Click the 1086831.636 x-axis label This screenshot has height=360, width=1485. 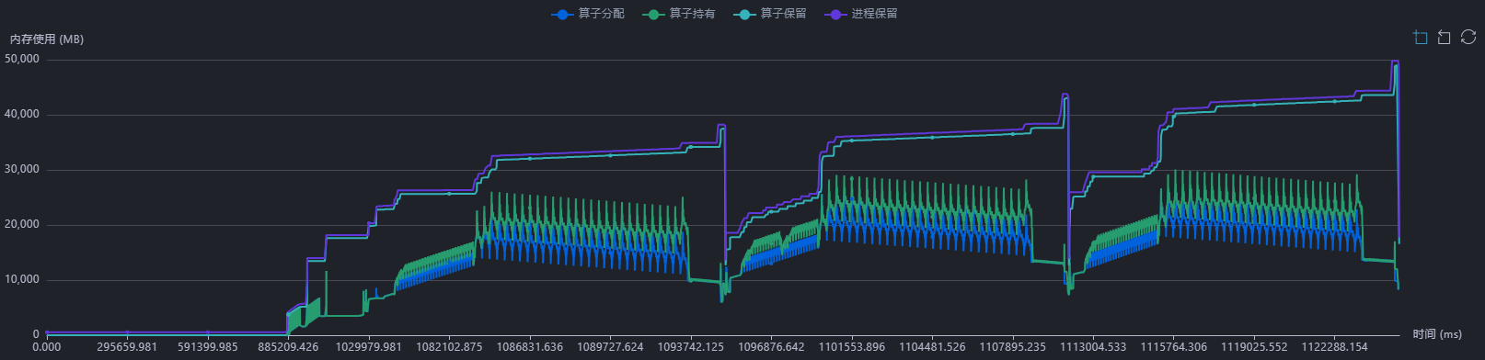coord(529,347)
